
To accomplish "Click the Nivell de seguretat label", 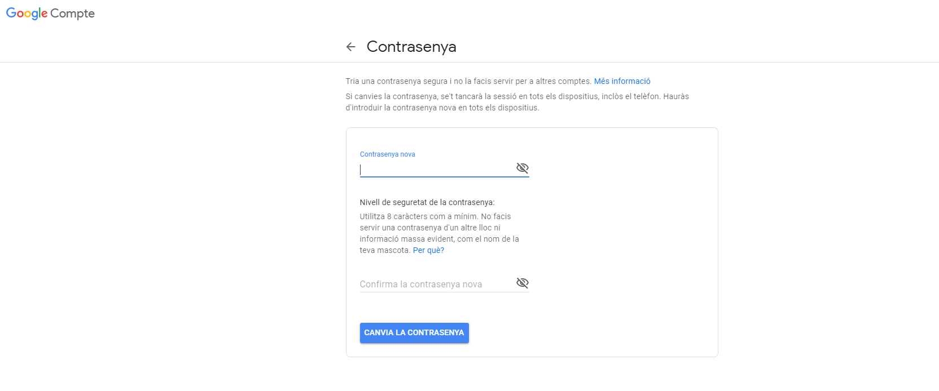I will click(427, 202).
